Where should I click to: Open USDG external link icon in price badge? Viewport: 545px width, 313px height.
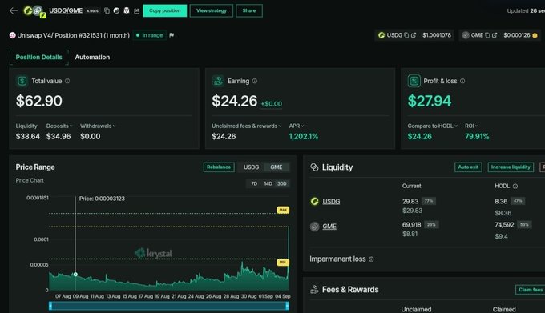(414, 35)
